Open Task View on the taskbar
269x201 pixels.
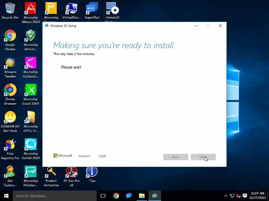[x=103, y=196]
